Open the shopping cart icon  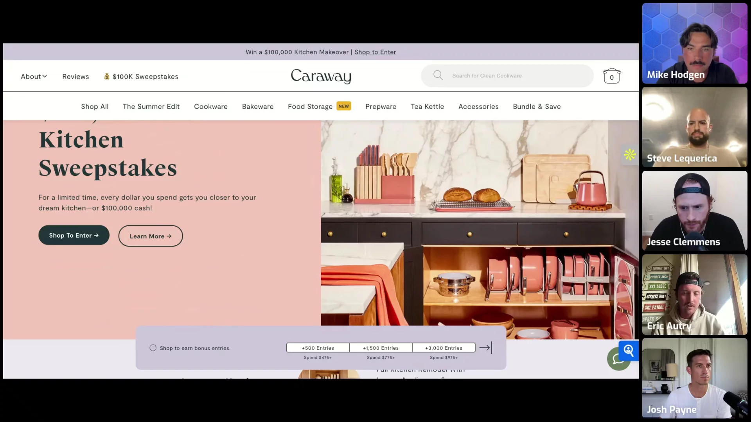pos(612,76)
